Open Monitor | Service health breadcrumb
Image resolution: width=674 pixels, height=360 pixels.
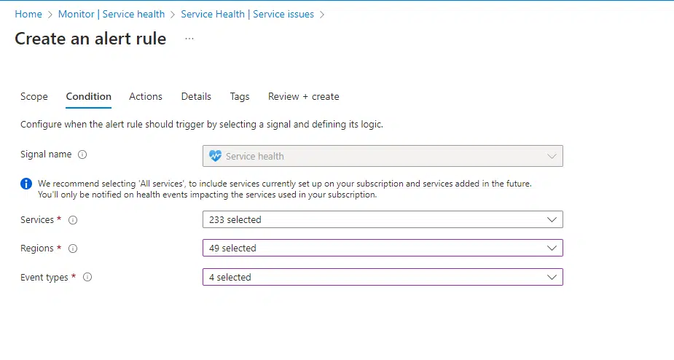(x=111, y=14)
